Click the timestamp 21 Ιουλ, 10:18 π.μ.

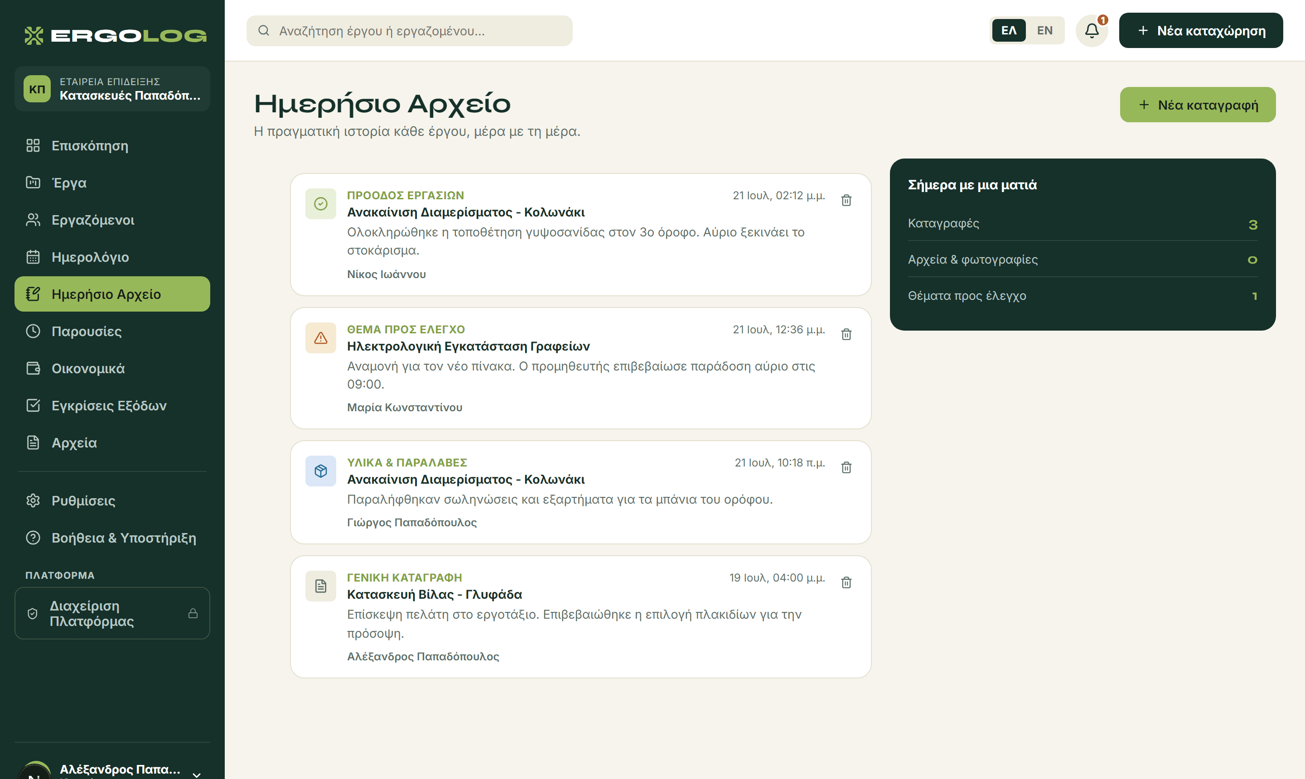pos(779,462)
